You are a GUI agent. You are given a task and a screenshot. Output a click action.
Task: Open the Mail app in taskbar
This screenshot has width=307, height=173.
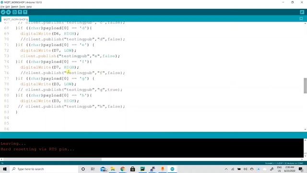click(104, 169)
